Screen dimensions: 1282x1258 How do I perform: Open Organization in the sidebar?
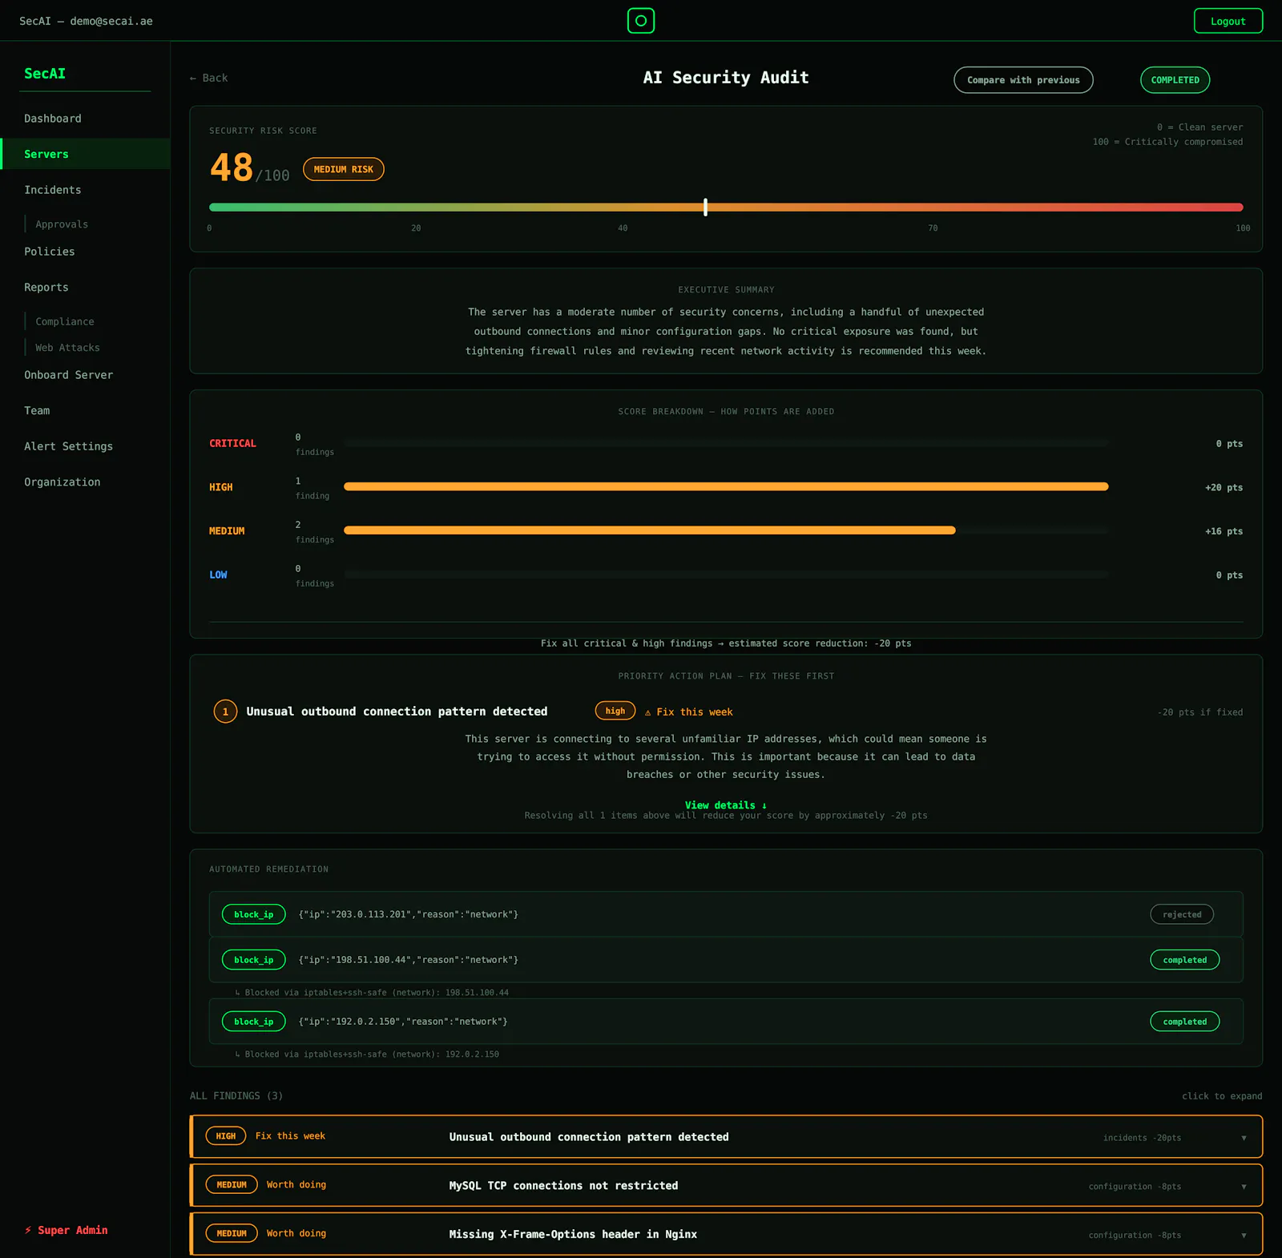(x=62, y=482)
